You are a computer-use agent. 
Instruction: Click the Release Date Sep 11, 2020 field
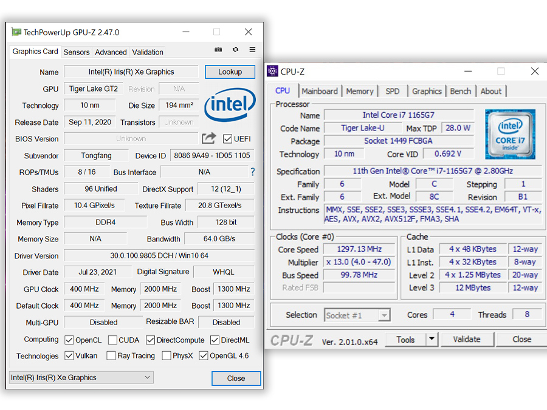point(90,122)
